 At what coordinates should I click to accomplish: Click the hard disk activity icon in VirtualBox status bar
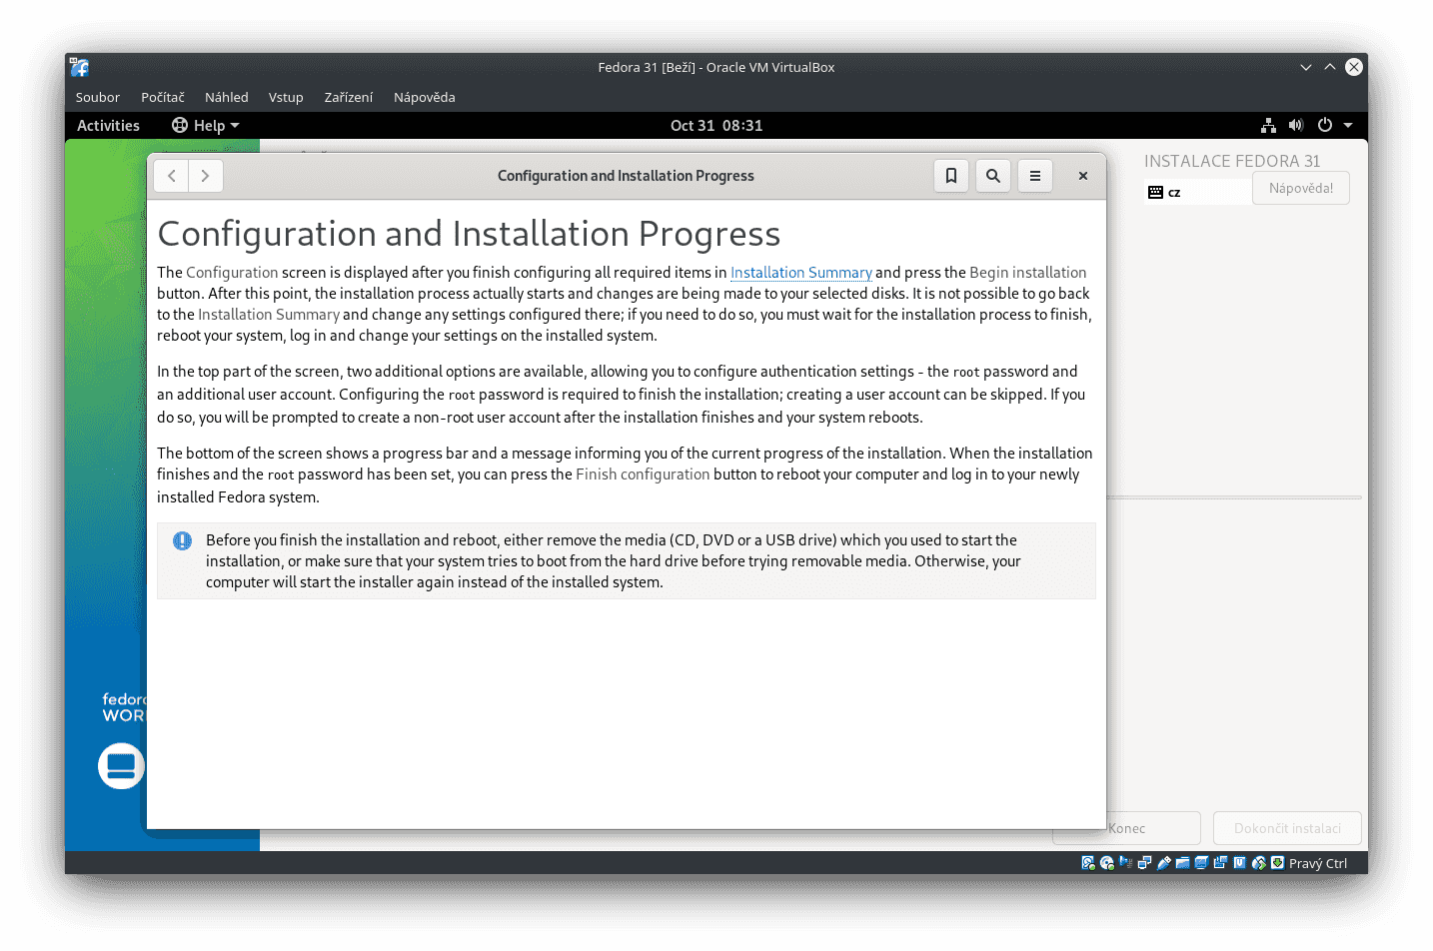click(1087, 862)
